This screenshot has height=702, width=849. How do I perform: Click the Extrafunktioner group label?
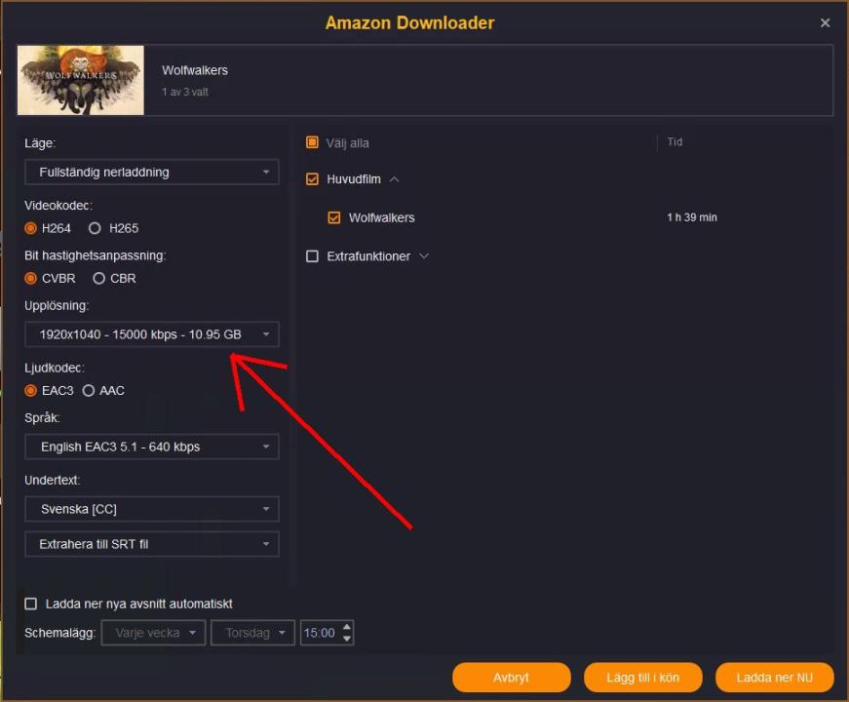[x=368, y=256]
